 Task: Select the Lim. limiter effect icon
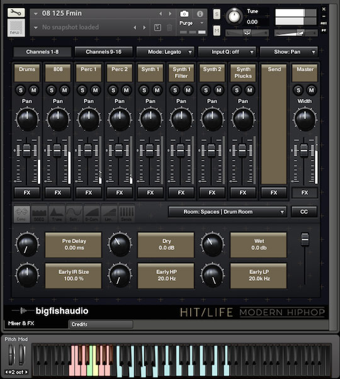coord(109,214)
